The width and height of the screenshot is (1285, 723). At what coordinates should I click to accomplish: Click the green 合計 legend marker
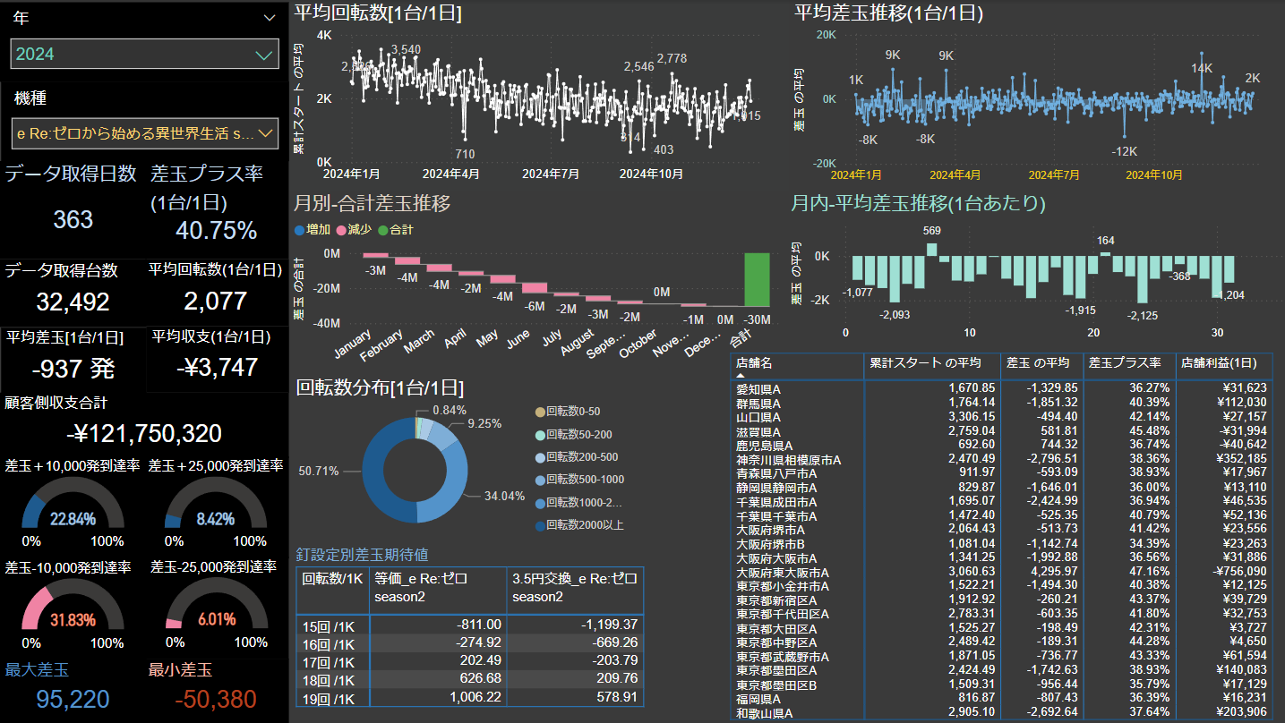(x=383, y=230)
